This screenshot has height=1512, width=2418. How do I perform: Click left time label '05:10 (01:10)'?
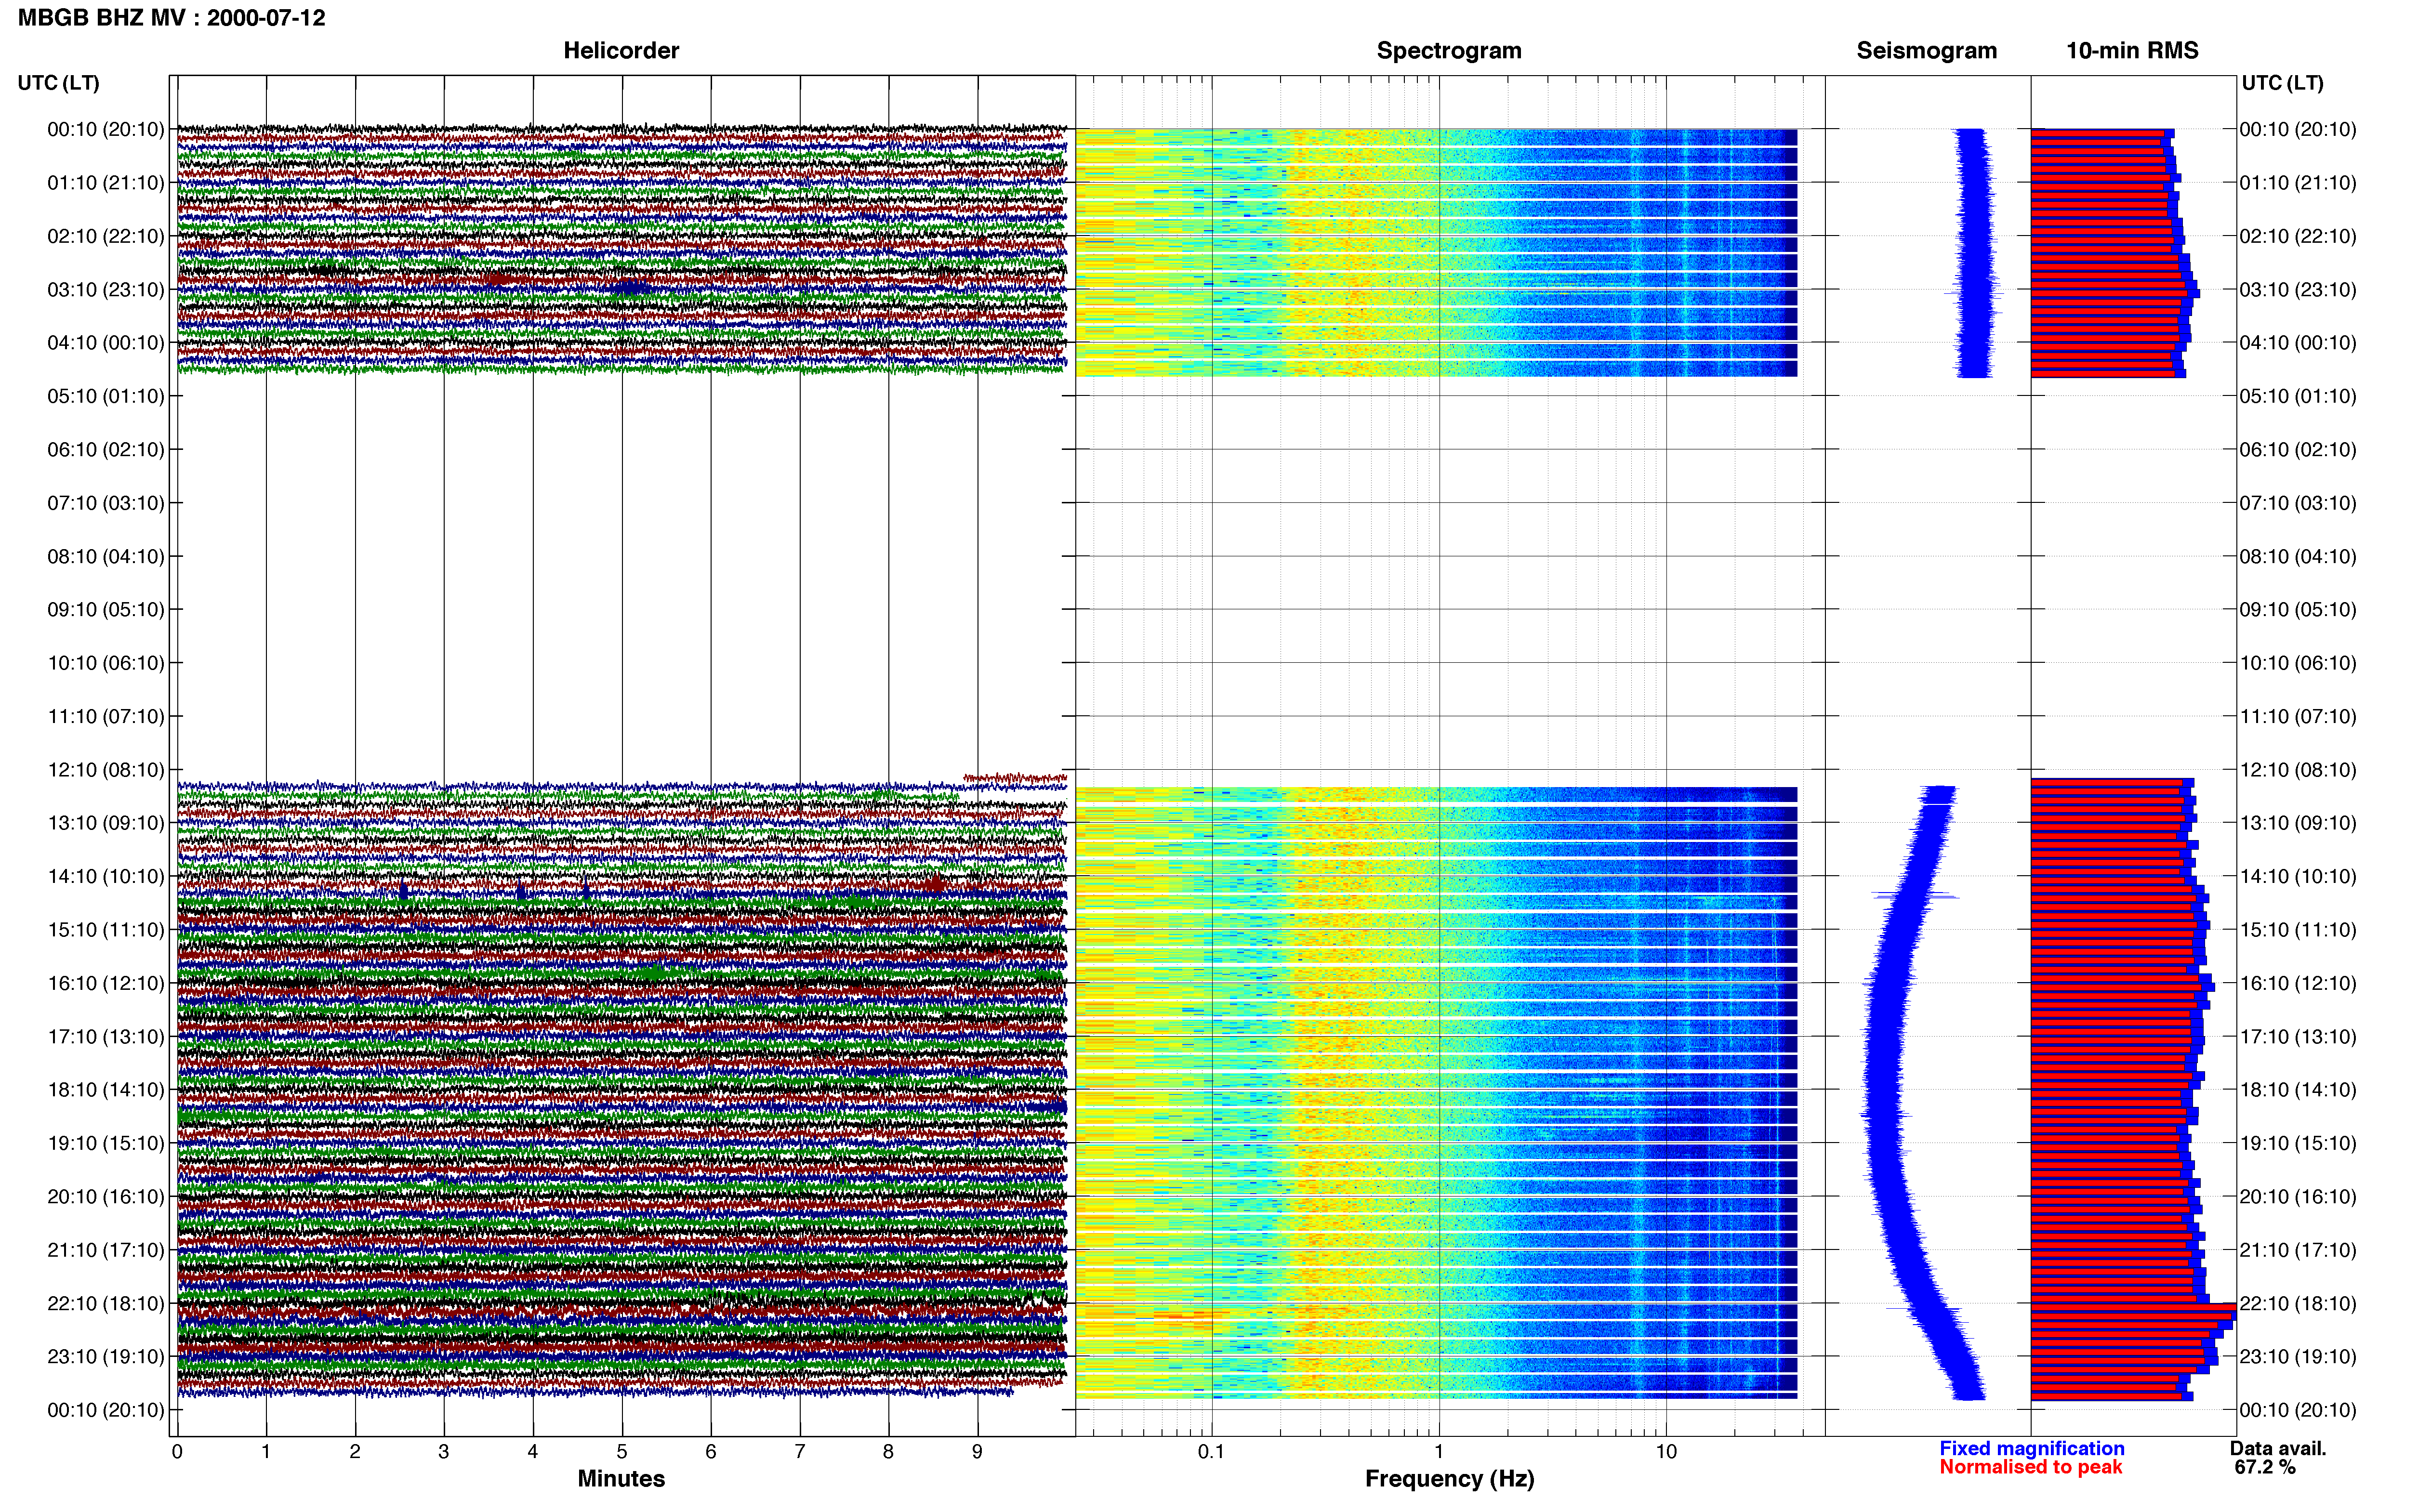(106, 396)
